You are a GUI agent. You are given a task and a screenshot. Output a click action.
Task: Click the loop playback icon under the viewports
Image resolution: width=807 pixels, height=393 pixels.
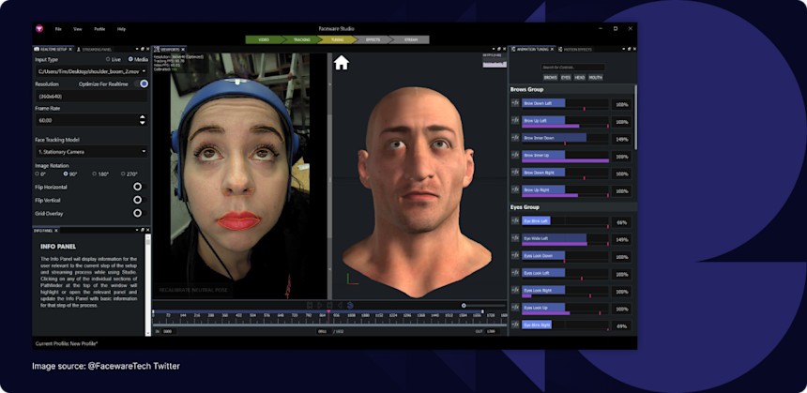click(350, 305)
